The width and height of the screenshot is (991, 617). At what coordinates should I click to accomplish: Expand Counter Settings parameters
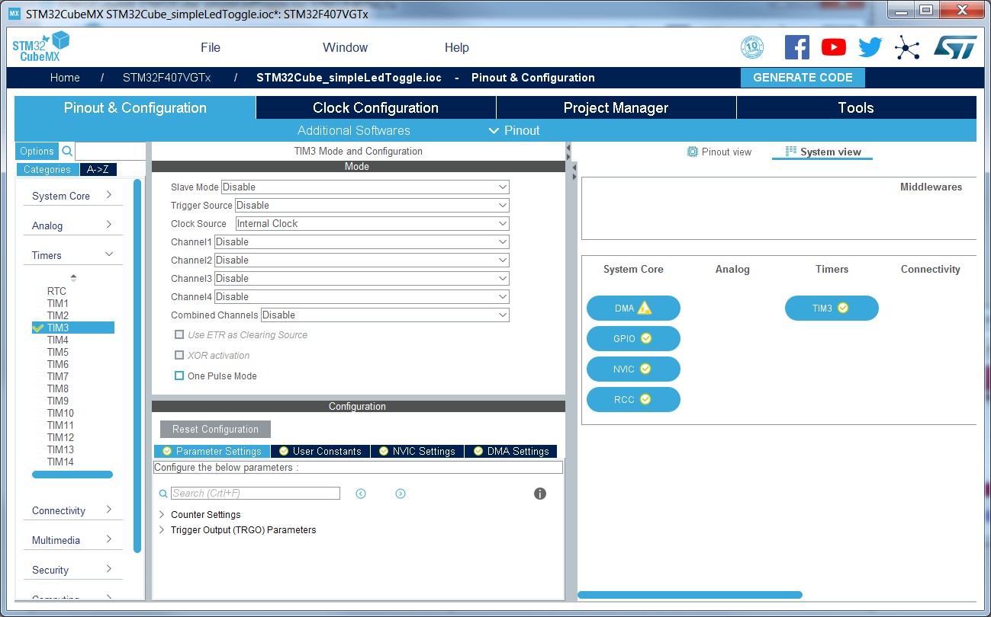pyautogui.click(x=162, y=514)
